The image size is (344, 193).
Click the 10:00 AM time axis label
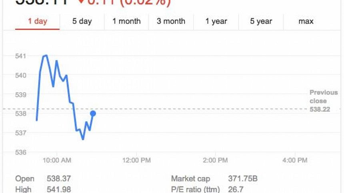coord(57,160)
